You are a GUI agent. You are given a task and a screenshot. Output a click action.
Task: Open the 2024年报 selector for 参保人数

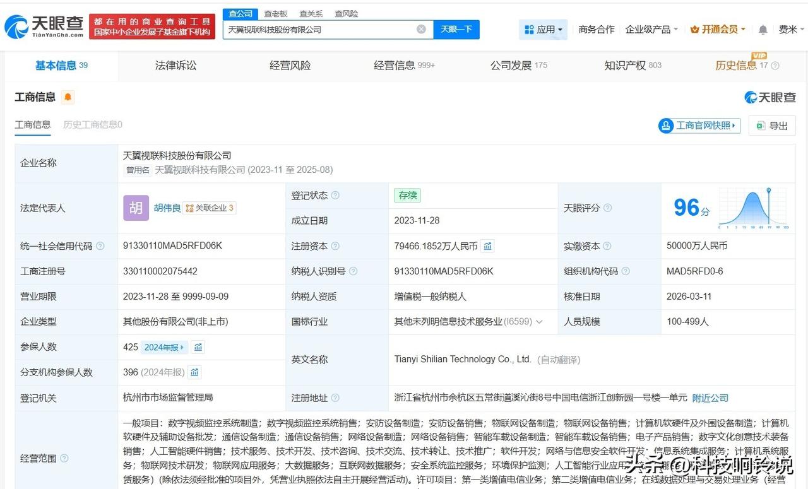[164, 347]
